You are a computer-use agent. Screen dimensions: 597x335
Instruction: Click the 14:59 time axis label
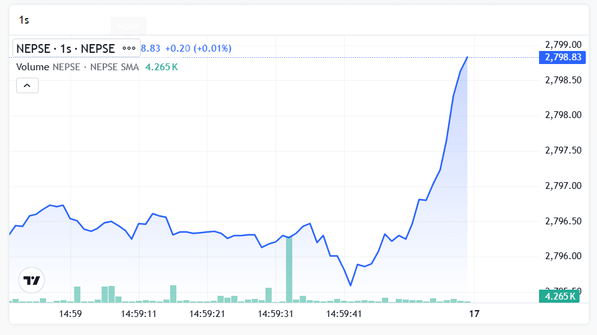[70, 314]
